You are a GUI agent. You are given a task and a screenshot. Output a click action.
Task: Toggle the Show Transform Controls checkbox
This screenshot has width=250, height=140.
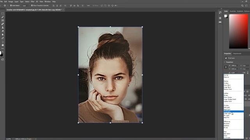32,5
